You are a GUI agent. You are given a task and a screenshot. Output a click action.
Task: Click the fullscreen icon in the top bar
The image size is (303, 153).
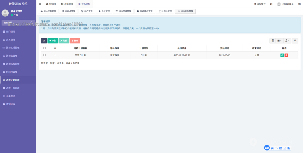pos(271,4)
